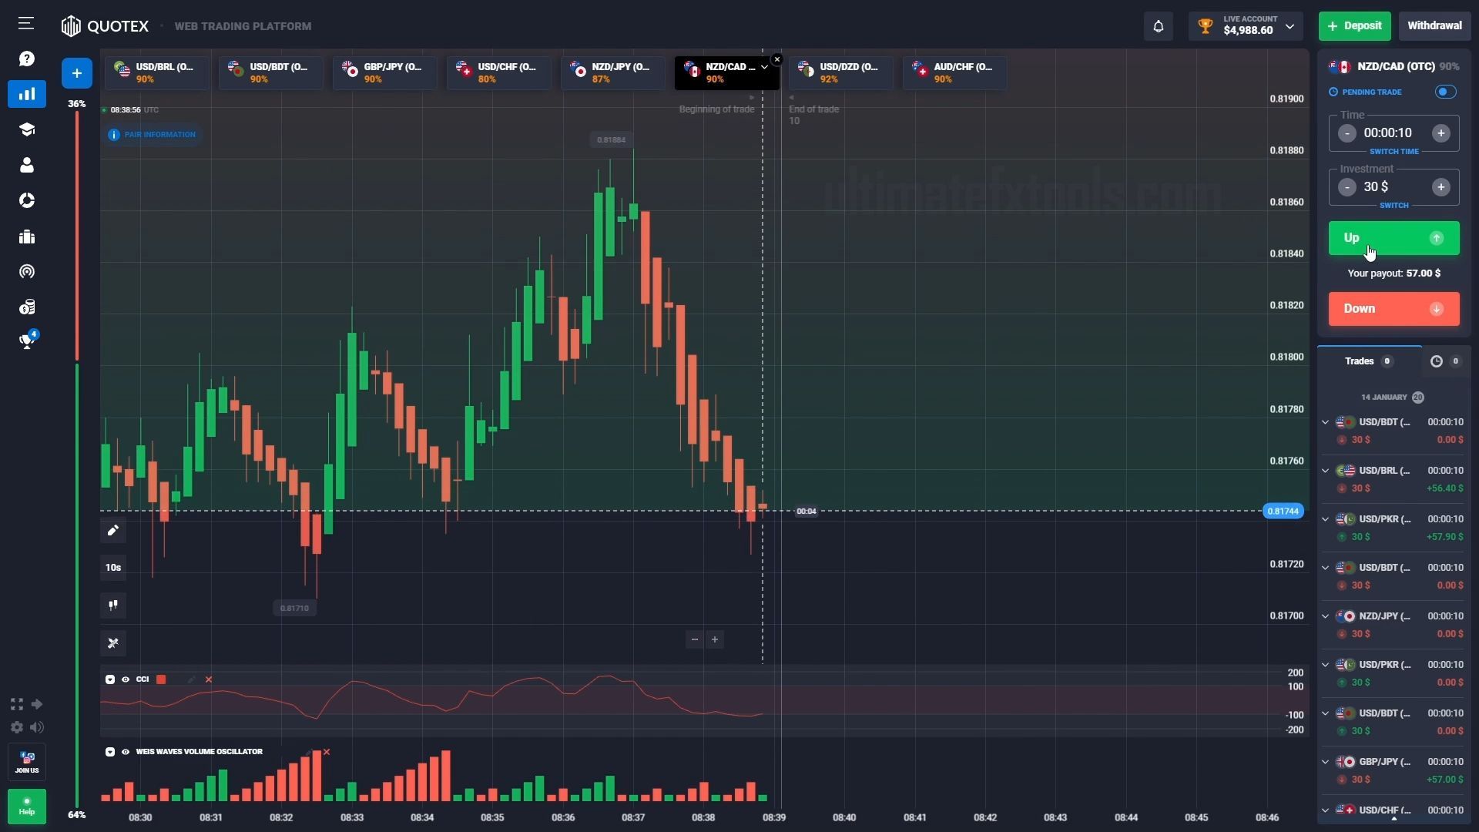The width and height of the screenshot is (1479, 832).
Task: Toggle sound speaker icon
Action: [37, 727]
